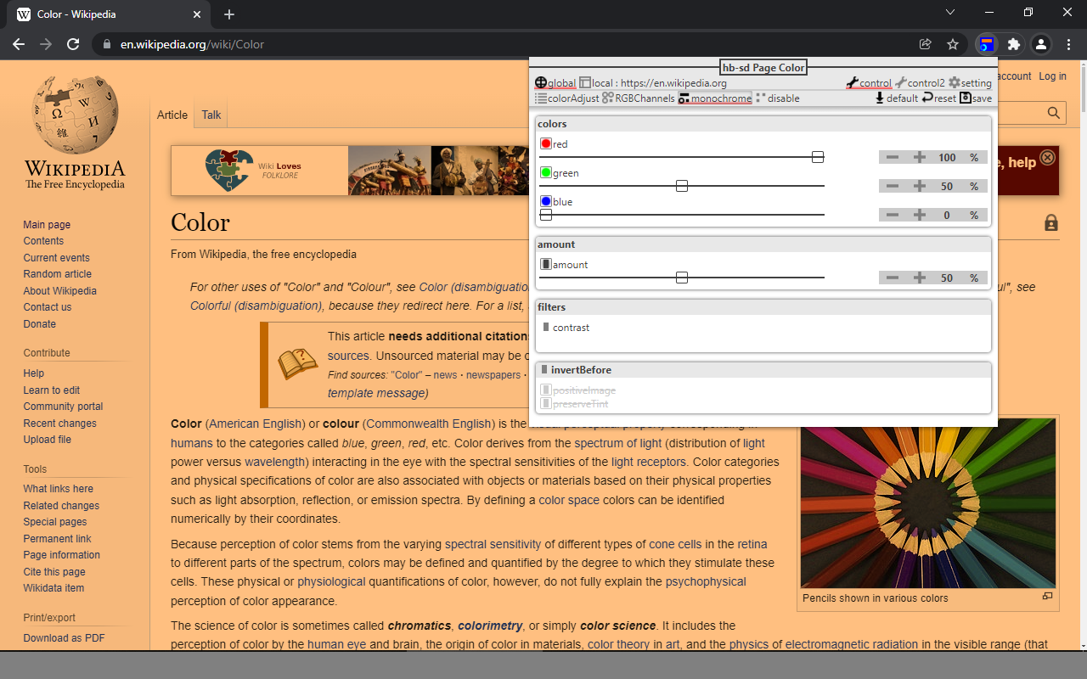
Task: Click the save disk button
Action: (976, 98)
